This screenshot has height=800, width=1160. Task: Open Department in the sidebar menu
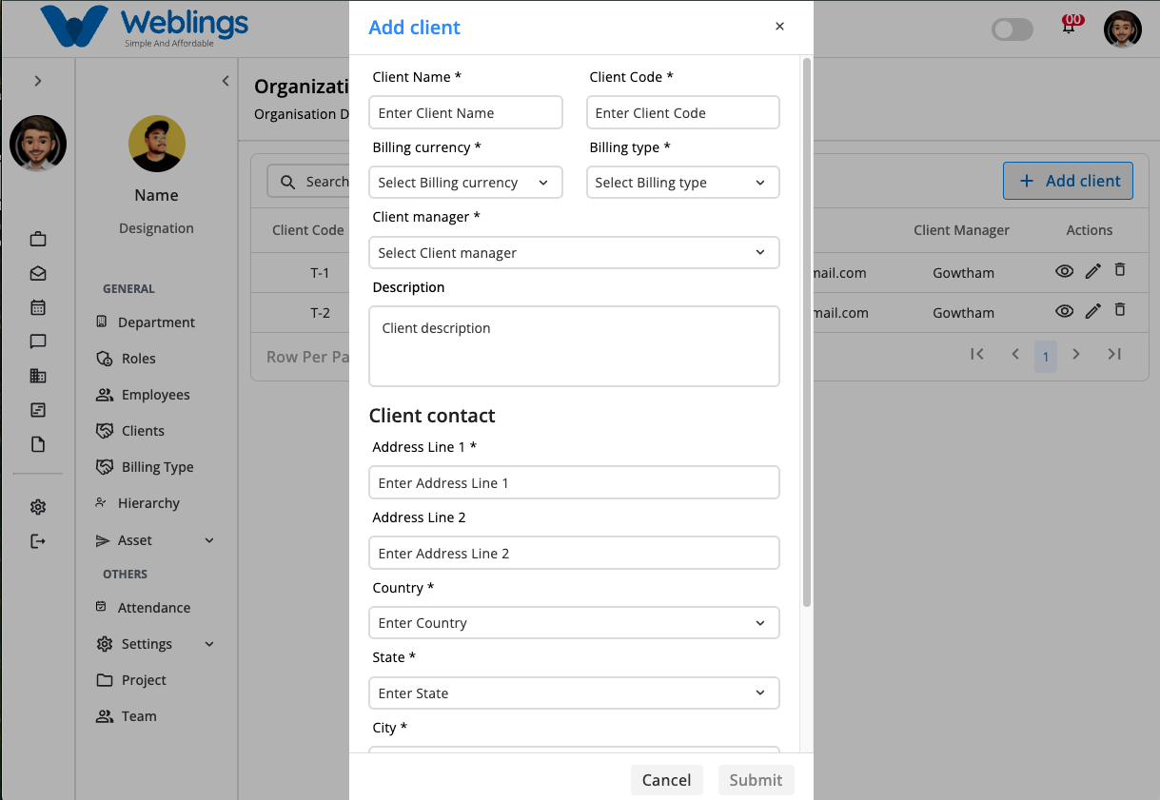point(146,322)
